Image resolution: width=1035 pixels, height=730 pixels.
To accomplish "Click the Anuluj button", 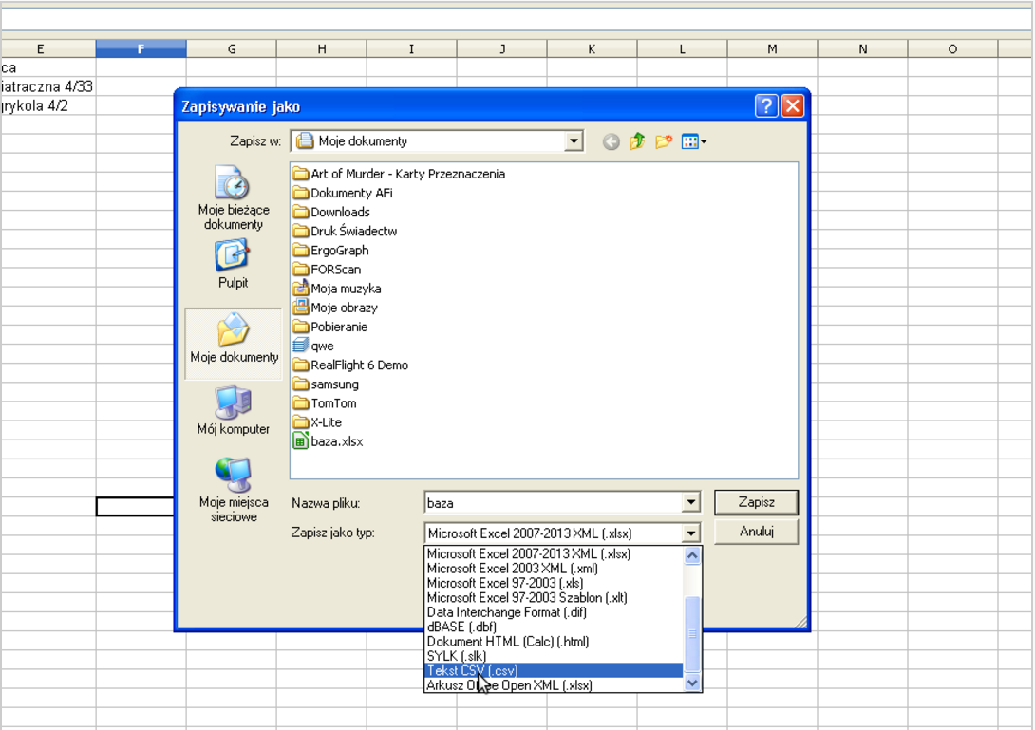I will tap(756, 532).
